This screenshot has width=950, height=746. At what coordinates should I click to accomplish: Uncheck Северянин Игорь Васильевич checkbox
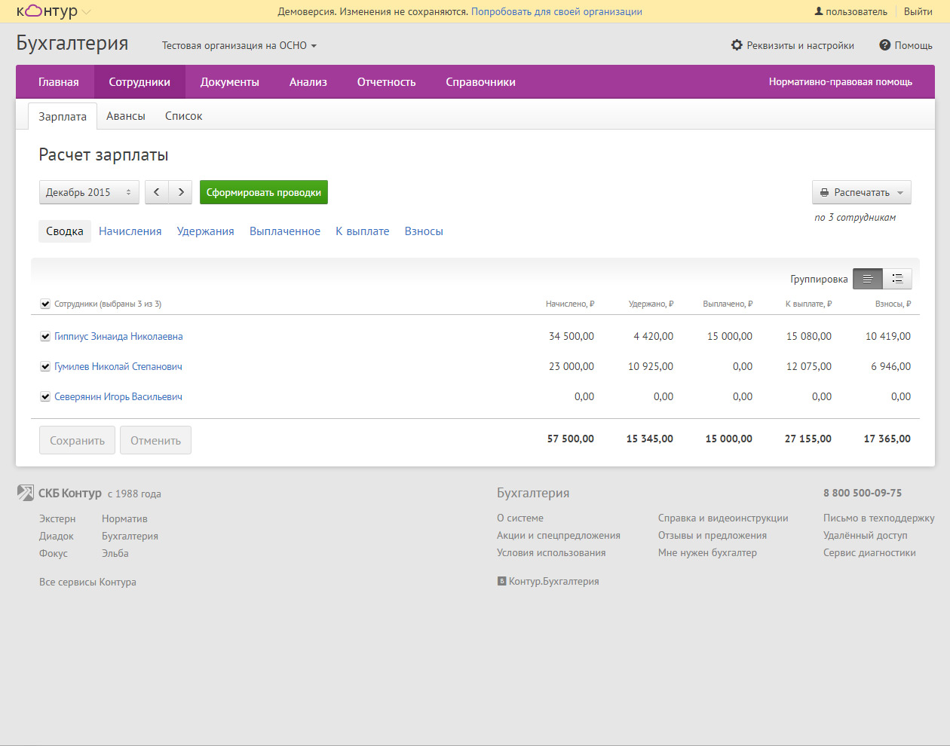coord(45,397)
